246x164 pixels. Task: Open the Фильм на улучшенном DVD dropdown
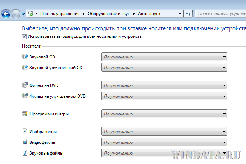click(164, 96)
